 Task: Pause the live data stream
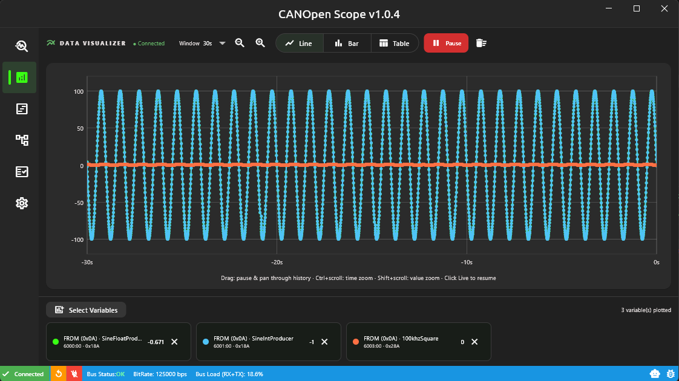[x=446, y=43]
